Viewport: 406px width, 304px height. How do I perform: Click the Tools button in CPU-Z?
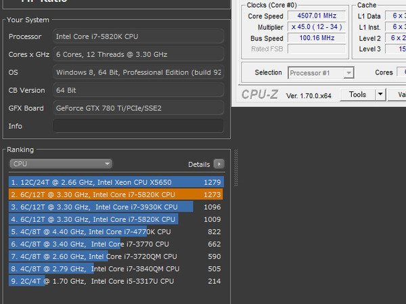coord(357,95)
